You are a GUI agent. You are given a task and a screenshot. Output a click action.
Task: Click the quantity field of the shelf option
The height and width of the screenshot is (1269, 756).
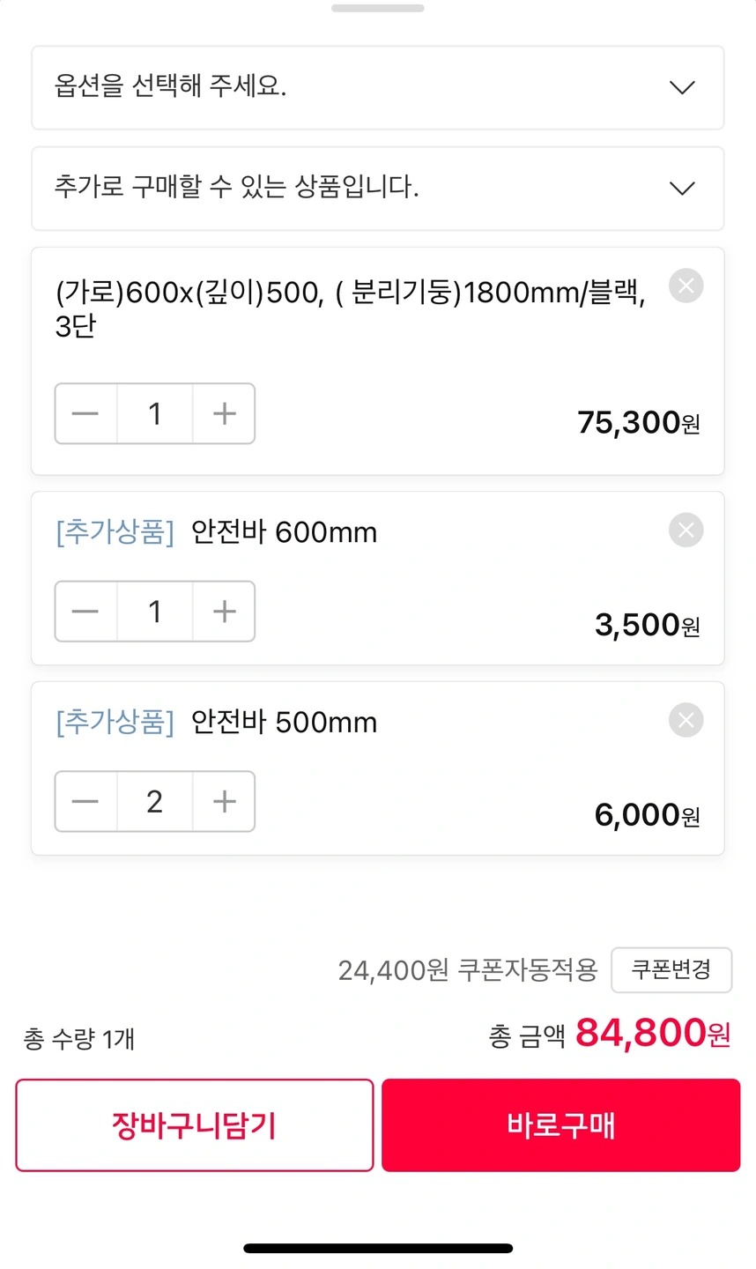tap(155, 413)
